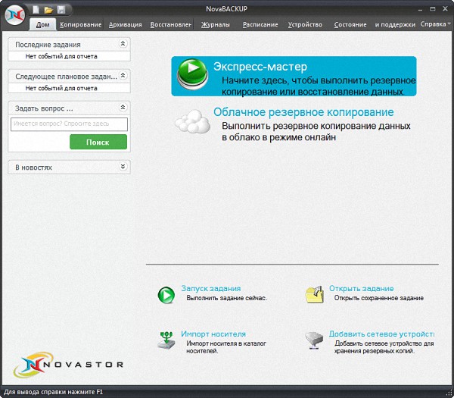The height and width of the screenshot is (398, 454).
Task: Open the Устройство tab
Action: (305, 25)
